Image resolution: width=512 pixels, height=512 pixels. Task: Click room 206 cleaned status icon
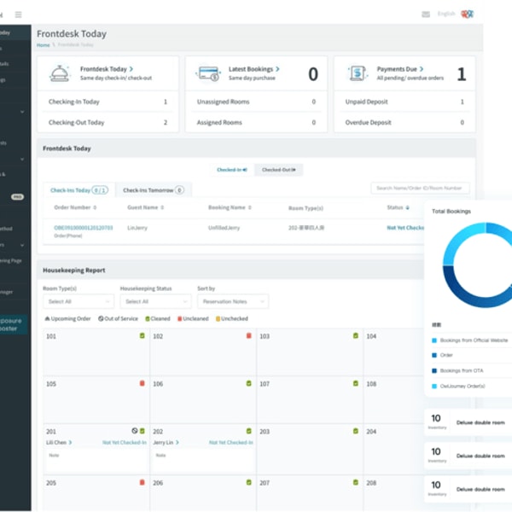point(249,482)
